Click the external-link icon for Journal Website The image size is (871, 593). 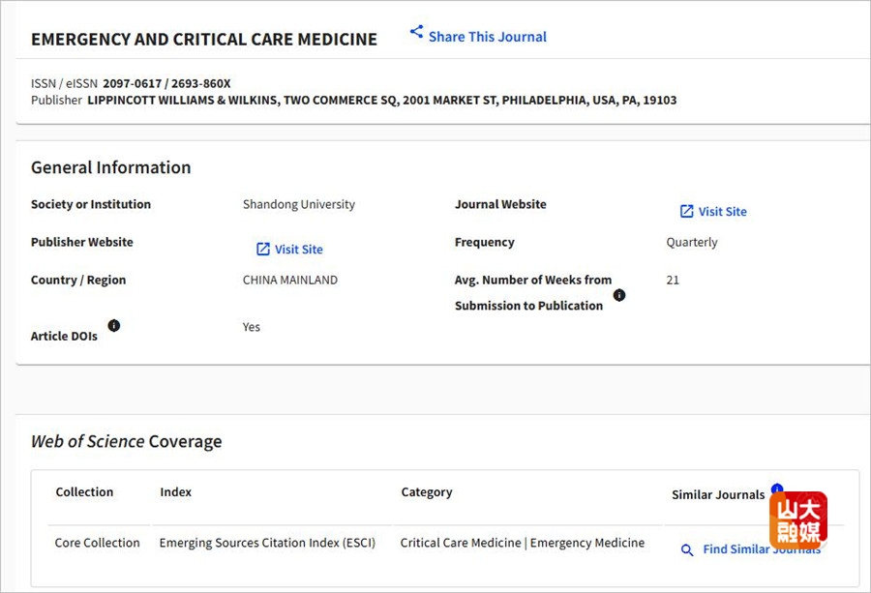pos(686,211)
